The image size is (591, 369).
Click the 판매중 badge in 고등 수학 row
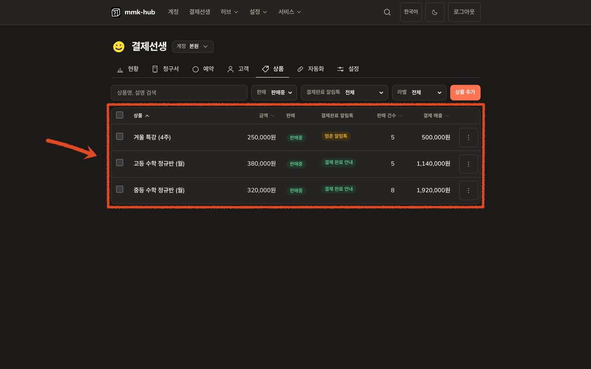pyautogui.click(x=296, y=164)
